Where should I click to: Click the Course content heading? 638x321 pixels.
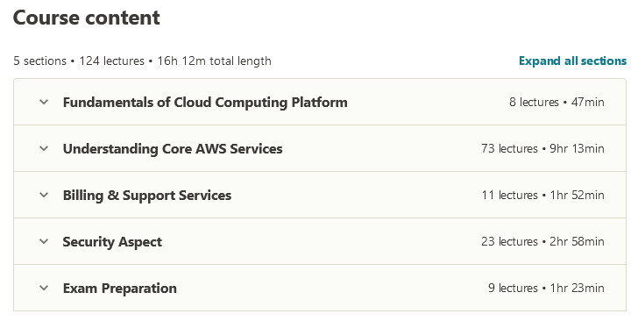click(x=87, y=18)
